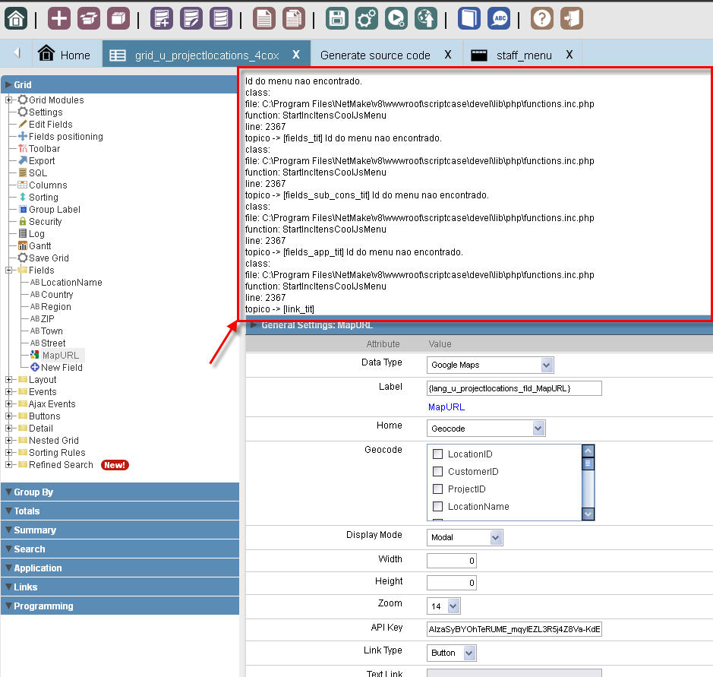Click the New Application toolbar icon

point(162,19)
